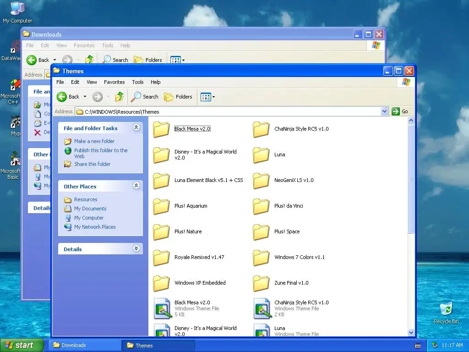Expand the Details panel in Themes
The image size is (469, 352).
136,248
